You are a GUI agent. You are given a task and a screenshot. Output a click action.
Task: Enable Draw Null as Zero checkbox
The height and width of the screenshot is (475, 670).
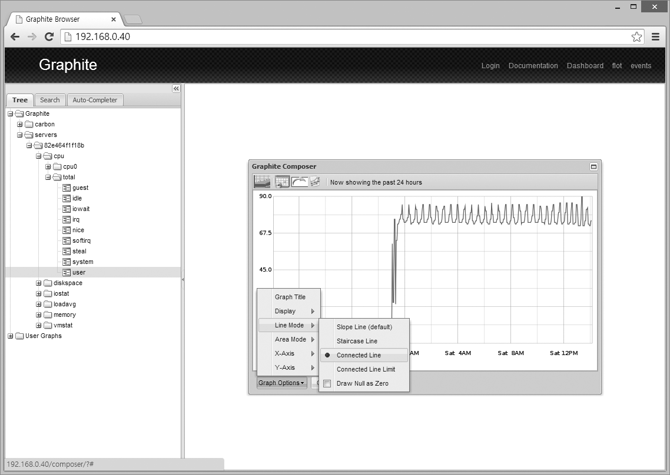(x=327, y=384)
